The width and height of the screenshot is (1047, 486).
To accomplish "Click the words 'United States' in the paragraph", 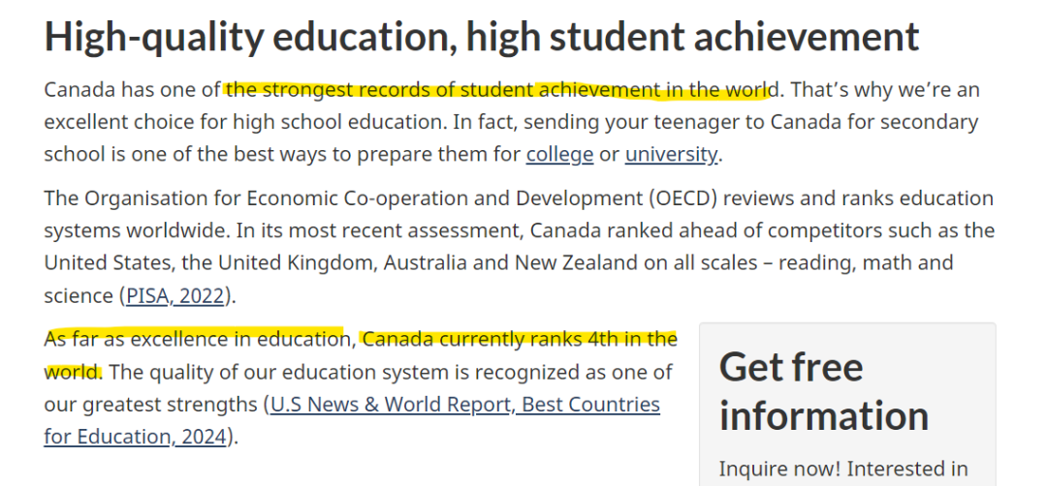I will [109, 262].
